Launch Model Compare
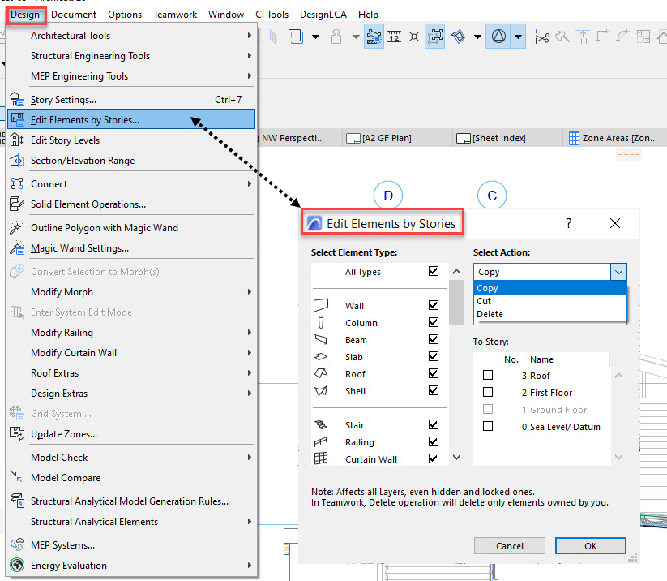The width and height of the screenshot is (667, 581). coord(131,478)
